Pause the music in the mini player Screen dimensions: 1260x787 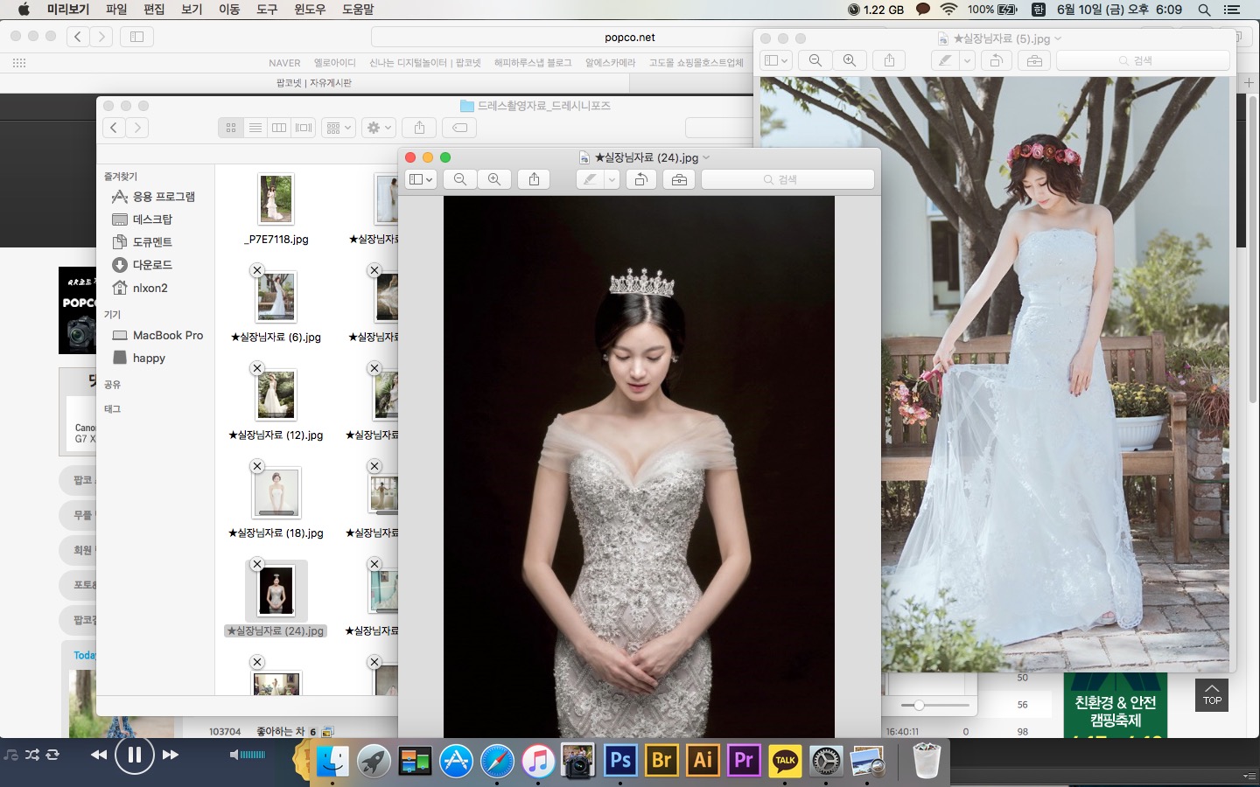134,755
